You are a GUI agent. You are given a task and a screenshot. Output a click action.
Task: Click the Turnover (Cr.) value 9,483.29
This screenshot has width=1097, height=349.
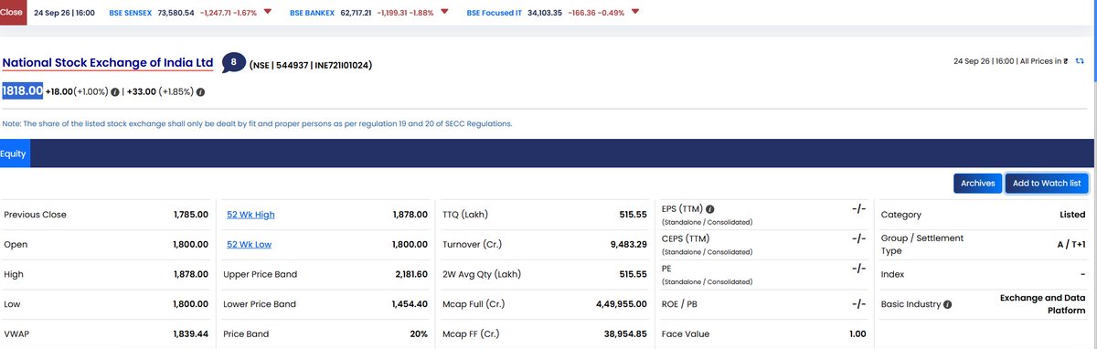click(x=628, y=244)
